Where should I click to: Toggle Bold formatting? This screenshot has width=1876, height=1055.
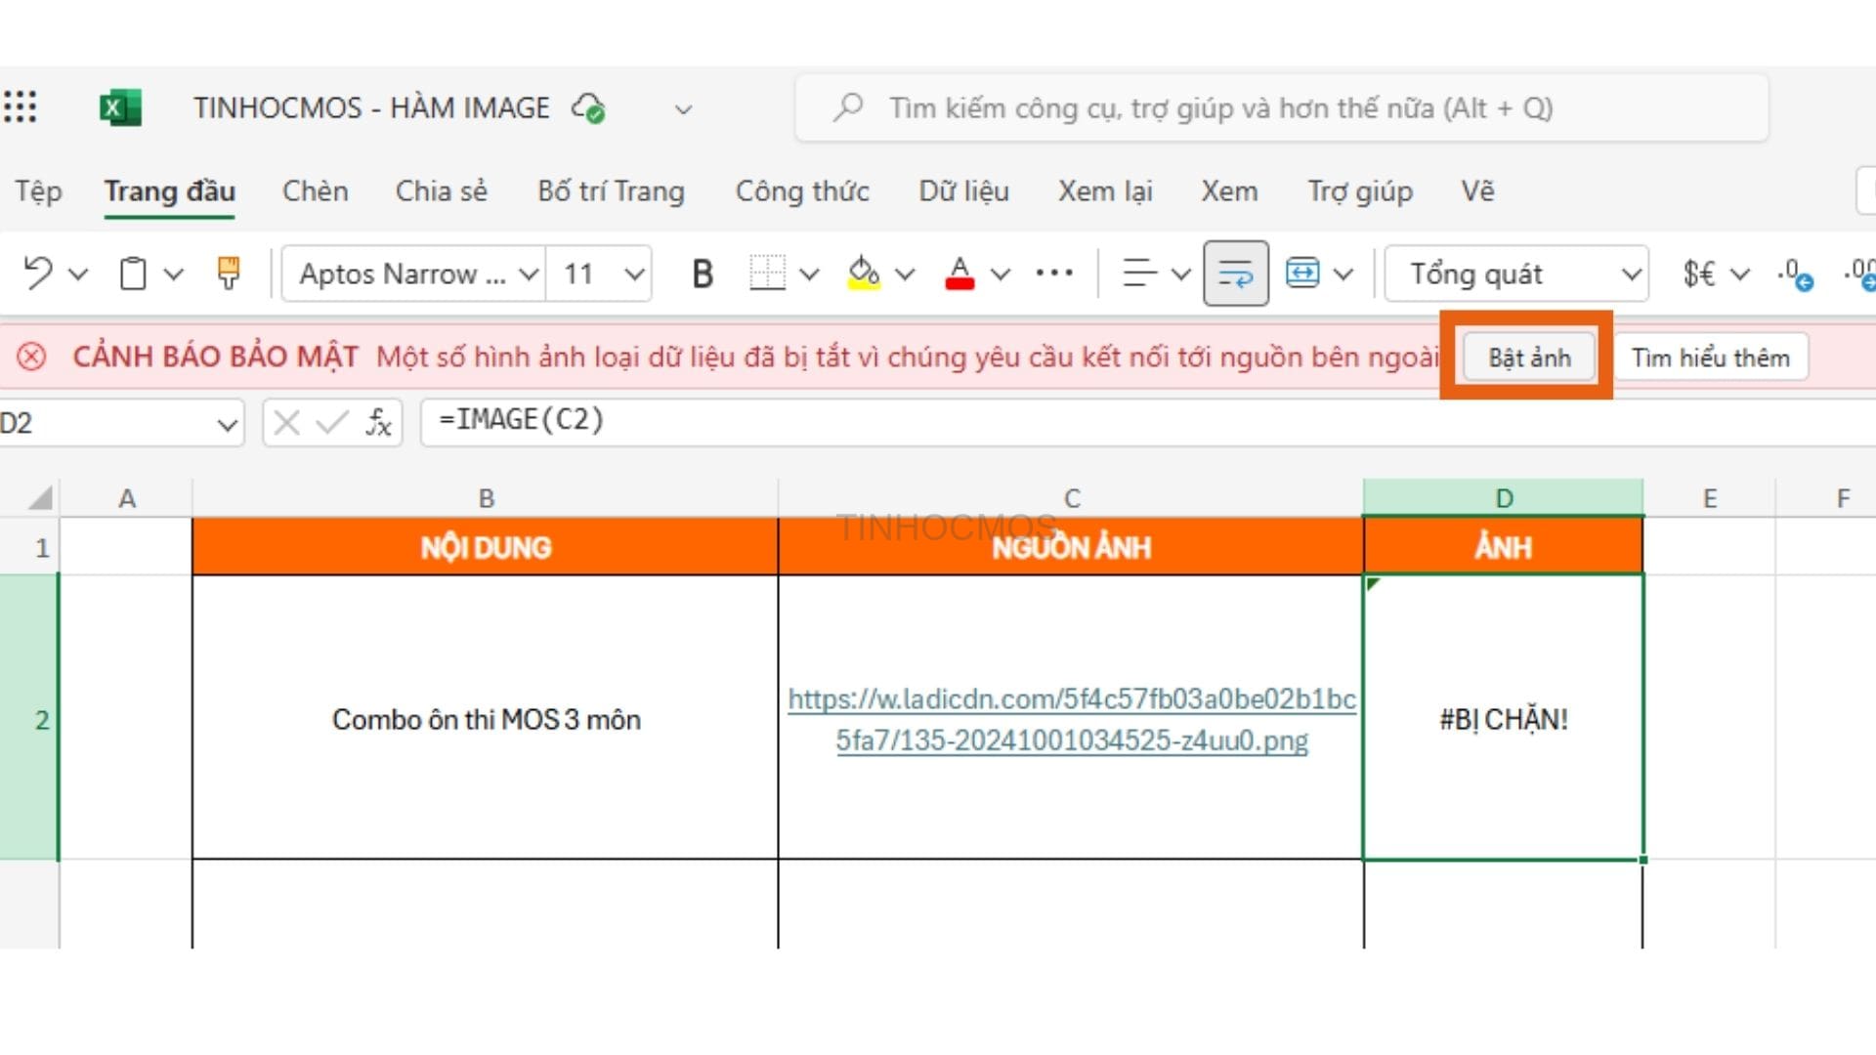[x=702, y=274]
